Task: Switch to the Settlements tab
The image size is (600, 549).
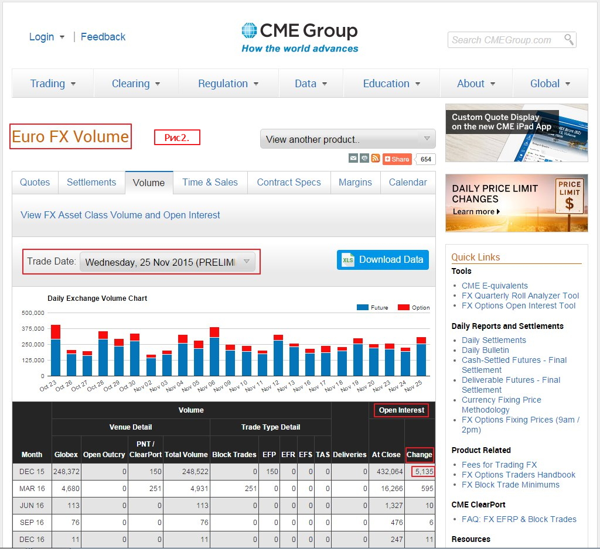Action: coord(91,183)
